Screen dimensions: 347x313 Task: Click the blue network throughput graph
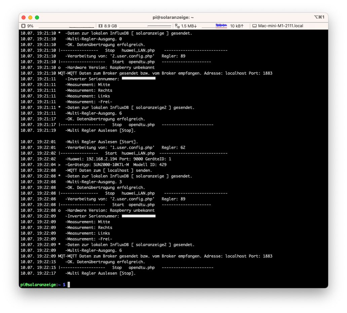[222, 26]
